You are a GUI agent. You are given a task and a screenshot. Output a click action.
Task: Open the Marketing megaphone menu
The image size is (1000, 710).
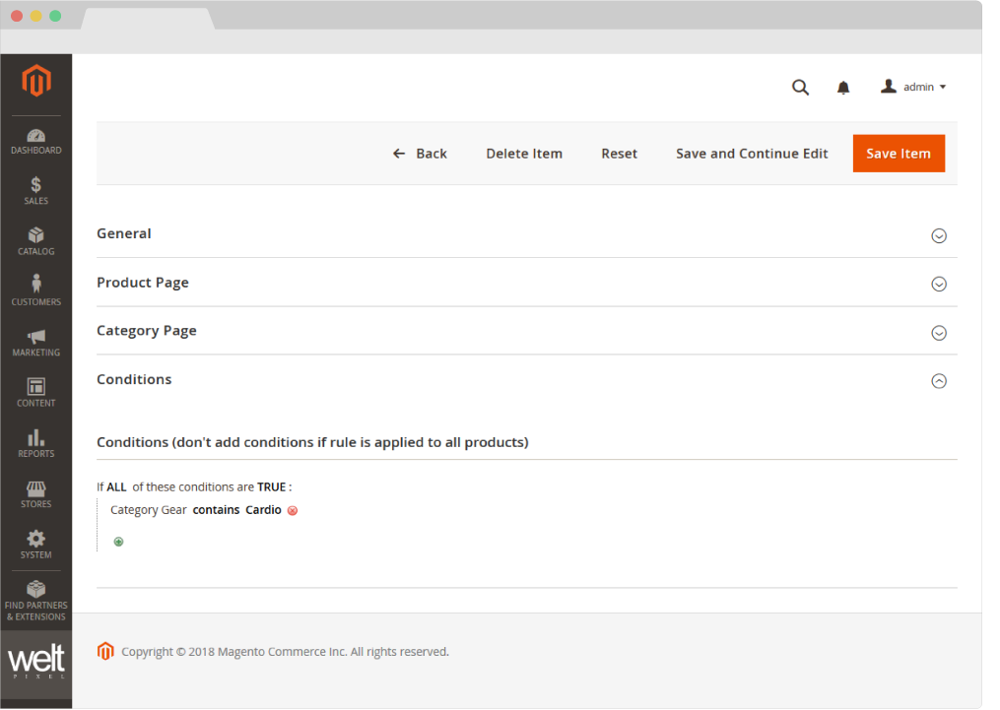click(x=36, y=343)
